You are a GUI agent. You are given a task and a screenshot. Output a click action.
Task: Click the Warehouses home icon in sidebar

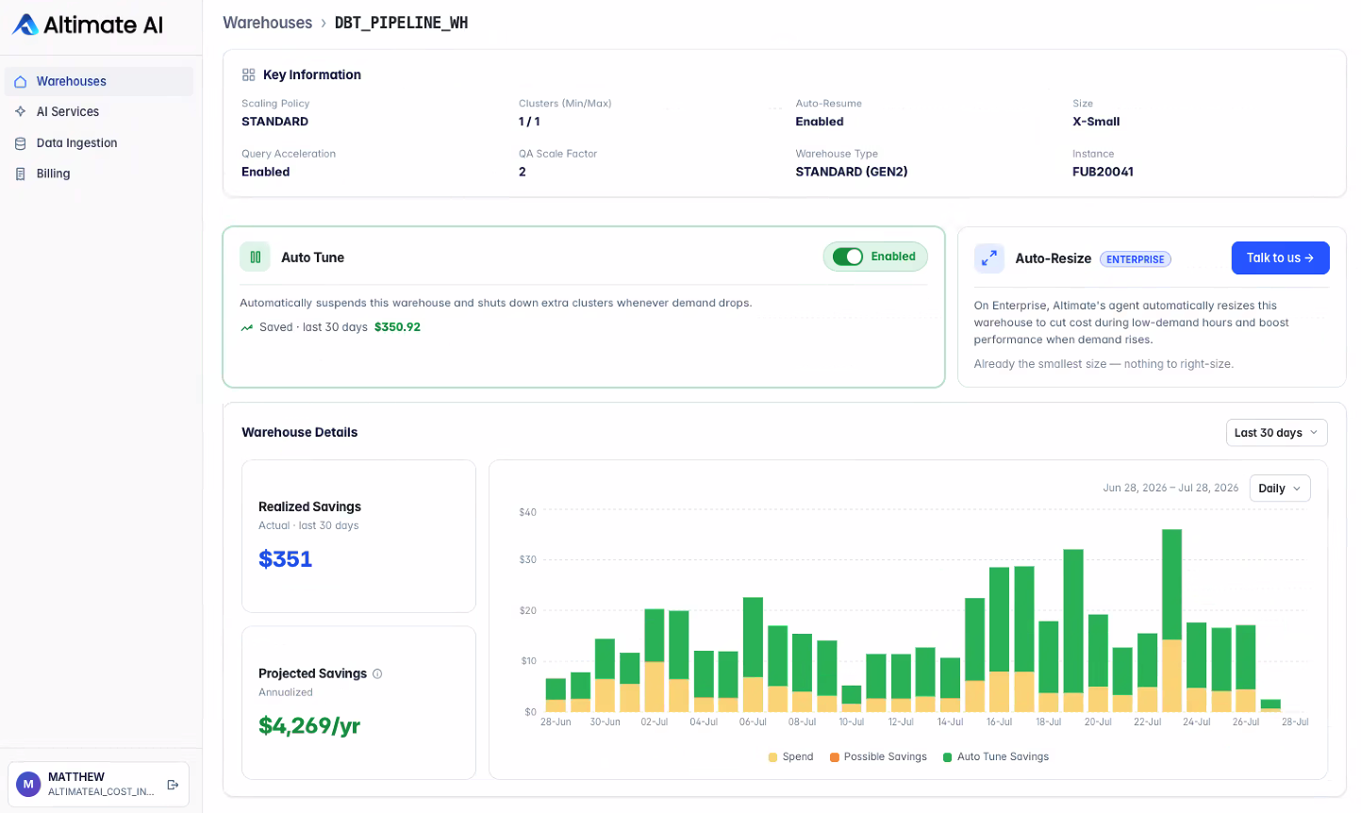click(x=21, y=81)
